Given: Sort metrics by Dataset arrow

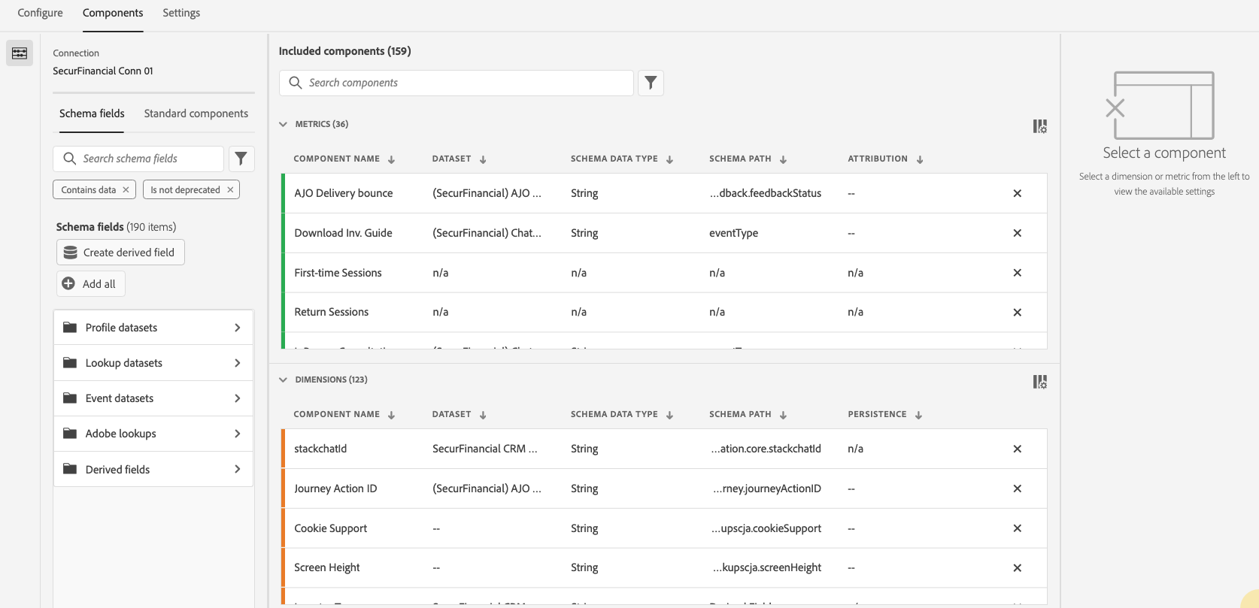Looking at the screenshot, I should tap(483, 159).
